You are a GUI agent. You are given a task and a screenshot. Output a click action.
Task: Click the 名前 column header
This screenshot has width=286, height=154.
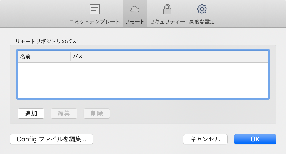[x=44, y=56]
